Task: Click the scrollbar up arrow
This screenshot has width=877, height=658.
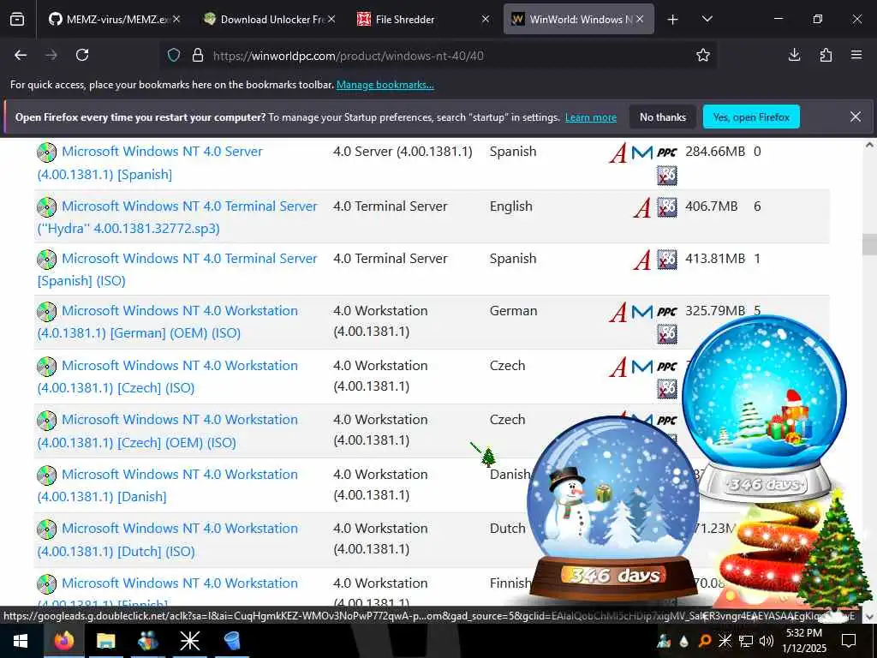Action: pyautogui.click(x=869, y=145)
